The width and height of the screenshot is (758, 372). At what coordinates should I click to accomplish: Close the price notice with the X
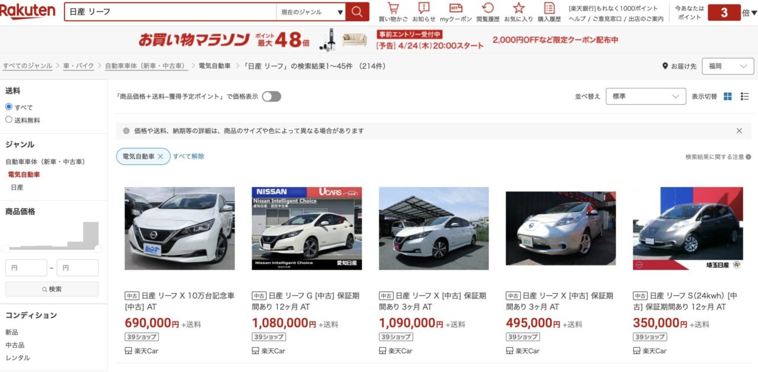click(739, 131)
